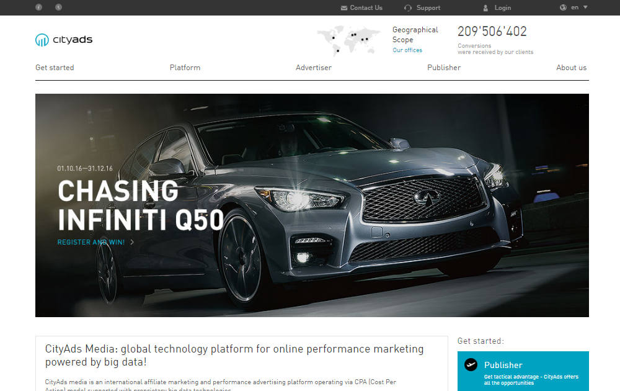Viewport: 620px width, 391px height.
Task: Open the Advertiser menu
Action: click(314, 68)
